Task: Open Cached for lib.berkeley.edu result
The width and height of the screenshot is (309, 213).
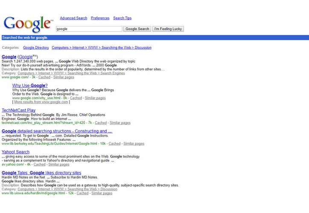Action: [x=114, y=144]
